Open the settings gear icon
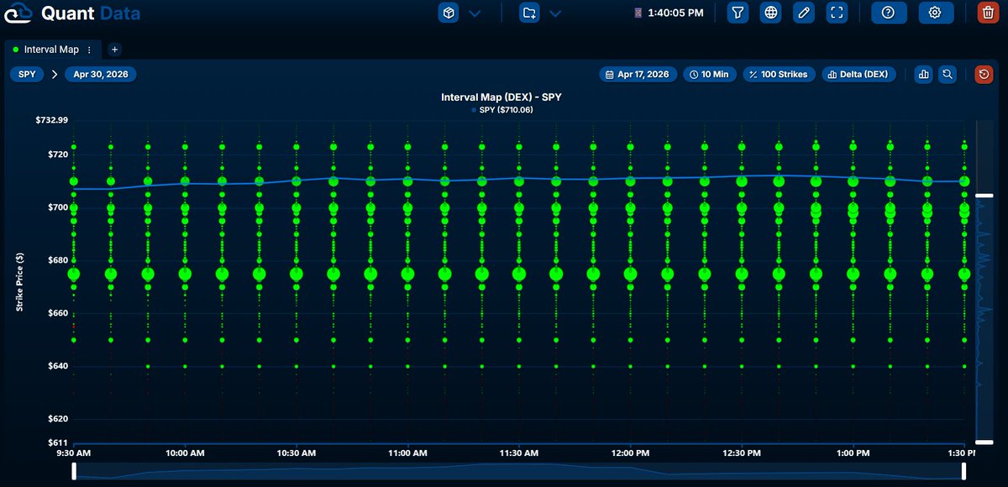1008x487 pixels. point(935,13)
